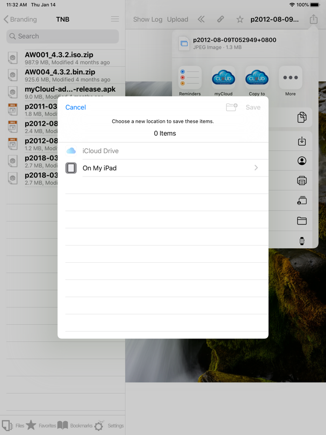Image resolution: width=326 pixels, height=435 pixels.
Task: Open the Settings tab
Action: point(109,425)
